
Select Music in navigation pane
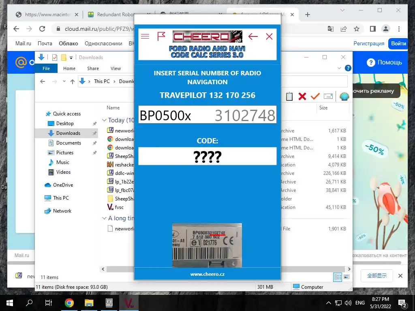click(x=58, y=162)
